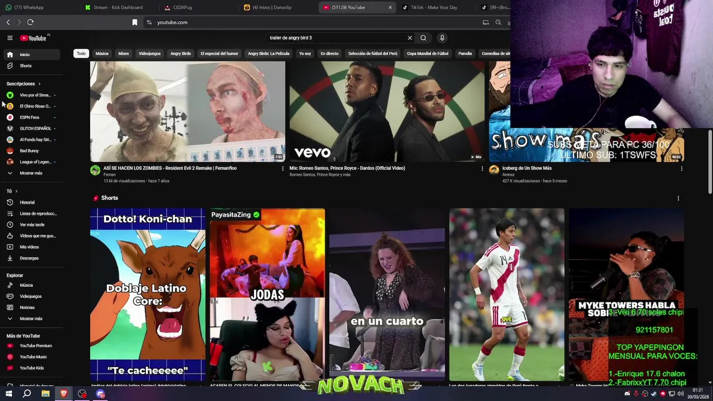The width and height of the screenshot is (713, 401).
Task: Select the Mixes filter chip
Action: click(x=124, y=53)
